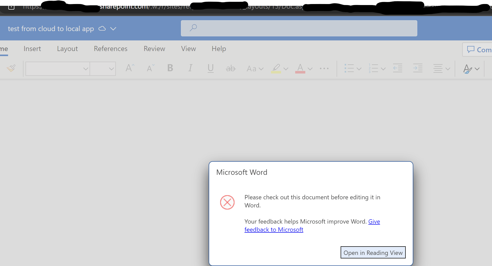Select the Format Painter tool
The width and height of the screenshot is (492, 266).
click(x=11, y=68)
